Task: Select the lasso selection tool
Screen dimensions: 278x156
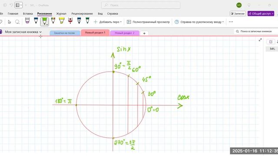Action: 17,22
